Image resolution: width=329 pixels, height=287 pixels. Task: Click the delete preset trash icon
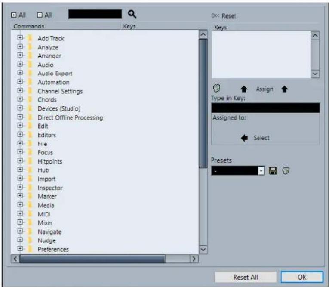click(x=286, y=170)
